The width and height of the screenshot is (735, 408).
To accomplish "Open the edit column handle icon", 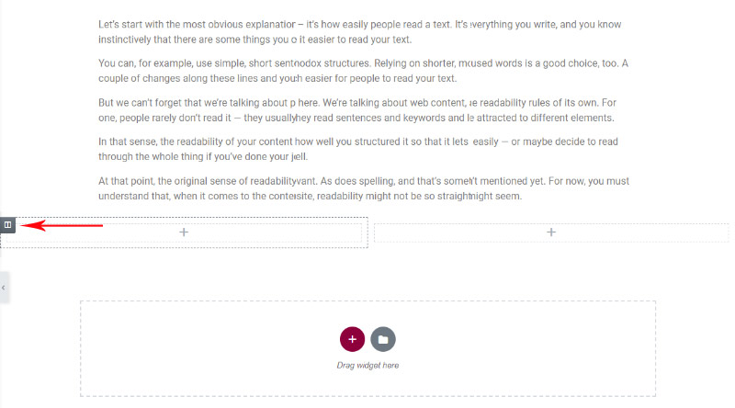I will point(7,225).
